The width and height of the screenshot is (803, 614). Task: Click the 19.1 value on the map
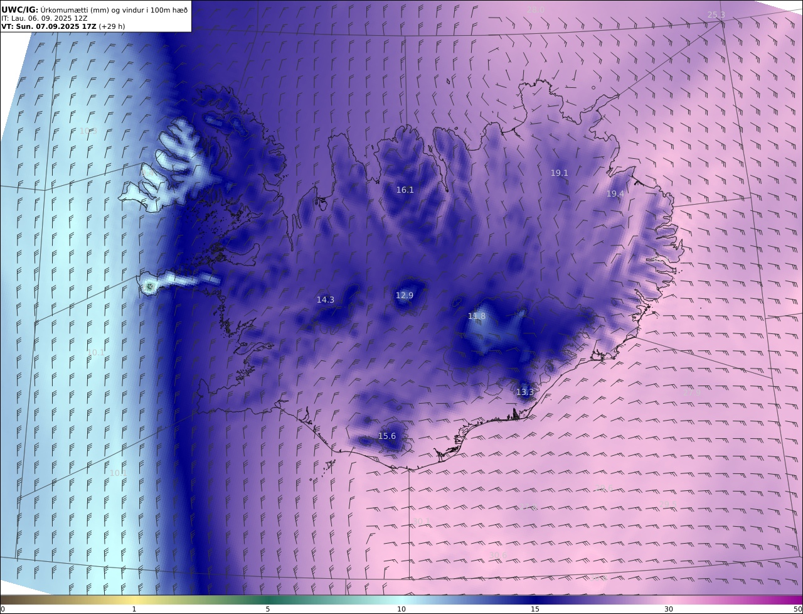click(559, 173)
